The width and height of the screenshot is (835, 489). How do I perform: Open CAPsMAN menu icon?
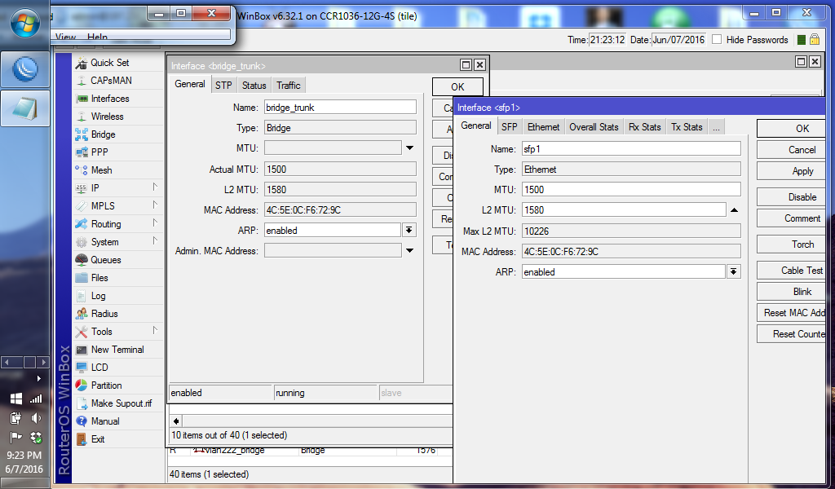82,81
